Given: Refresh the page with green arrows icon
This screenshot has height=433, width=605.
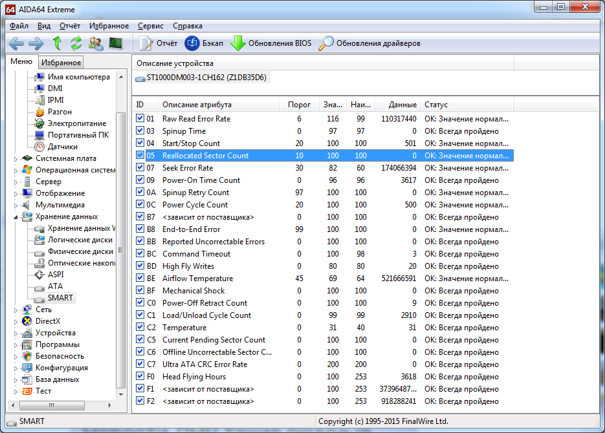Looking at the screenshot, I should (x=76, y=43).
